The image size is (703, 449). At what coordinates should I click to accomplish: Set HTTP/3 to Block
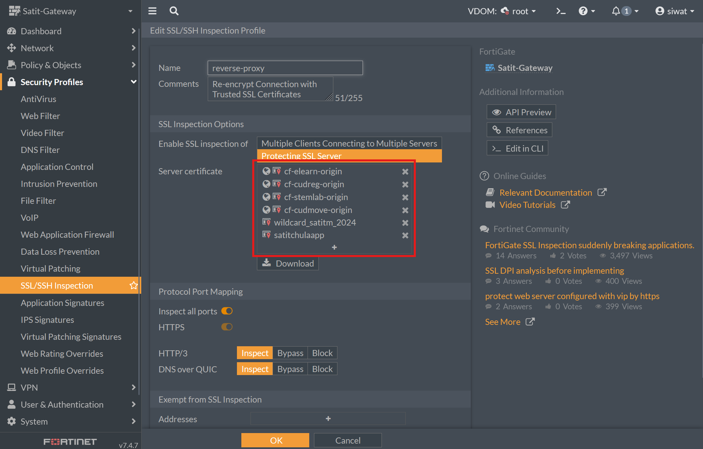tap(322, 353)
